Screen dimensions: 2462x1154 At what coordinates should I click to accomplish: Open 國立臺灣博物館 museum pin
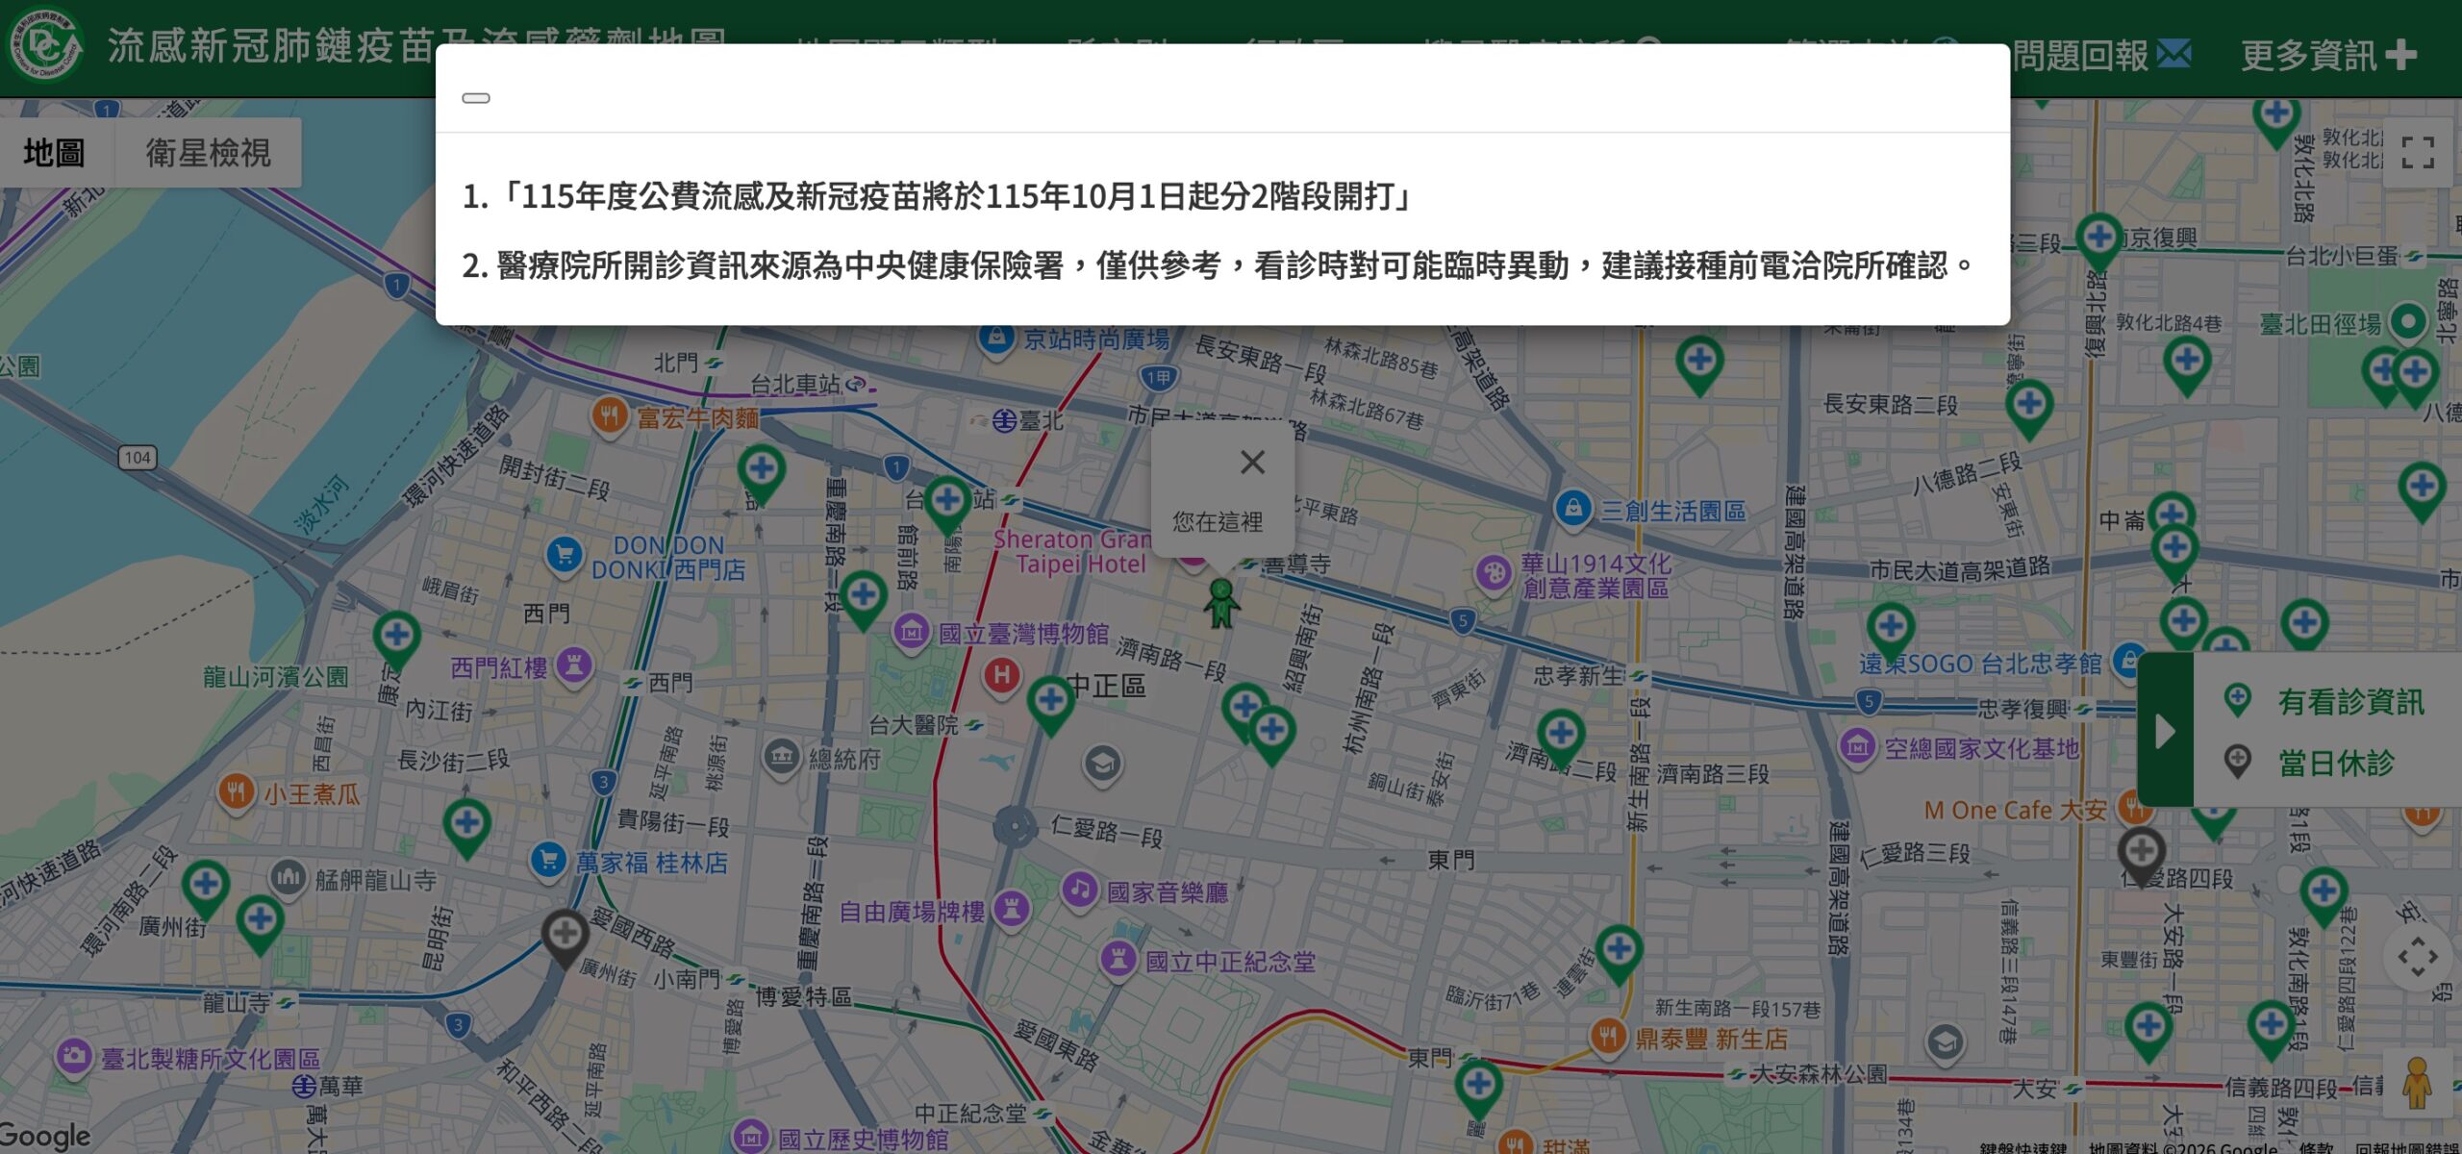click(x=911, y=633)
